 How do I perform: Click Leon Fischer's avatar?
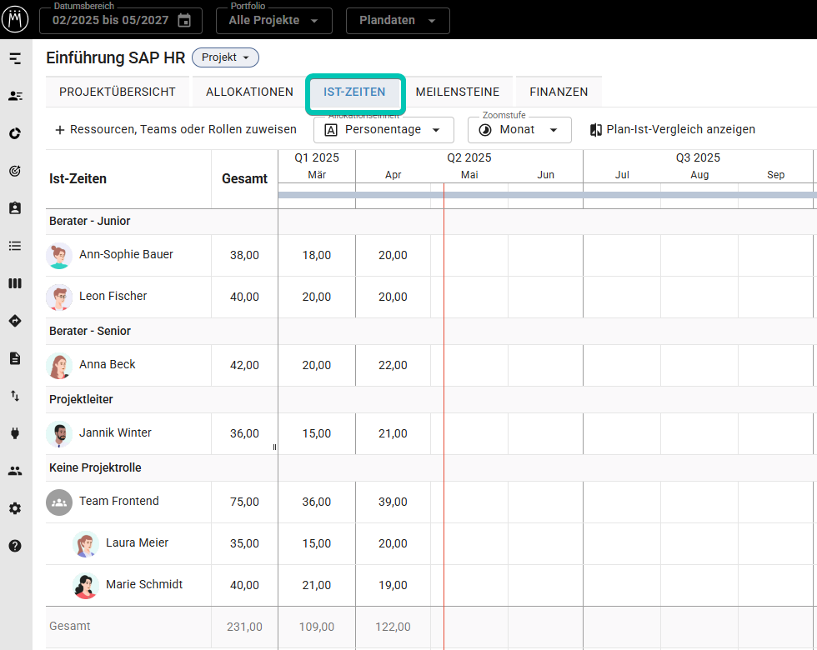59,297
